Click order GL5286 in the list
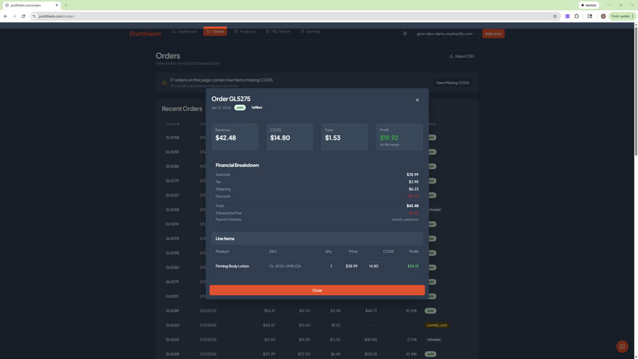This screenshot has height=359, width=638. (x=172, y=166)
